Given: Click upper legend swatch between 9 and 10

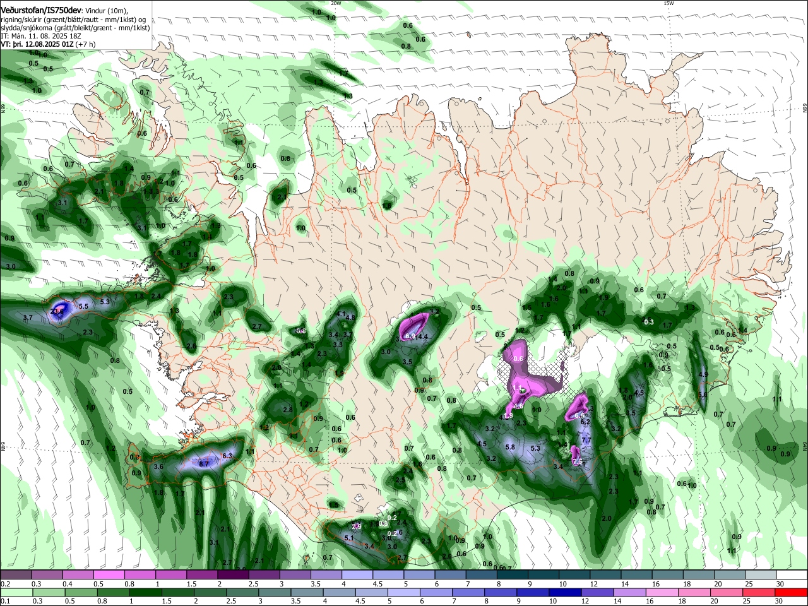Looking at the screenshot, I should tap(544, 575).
